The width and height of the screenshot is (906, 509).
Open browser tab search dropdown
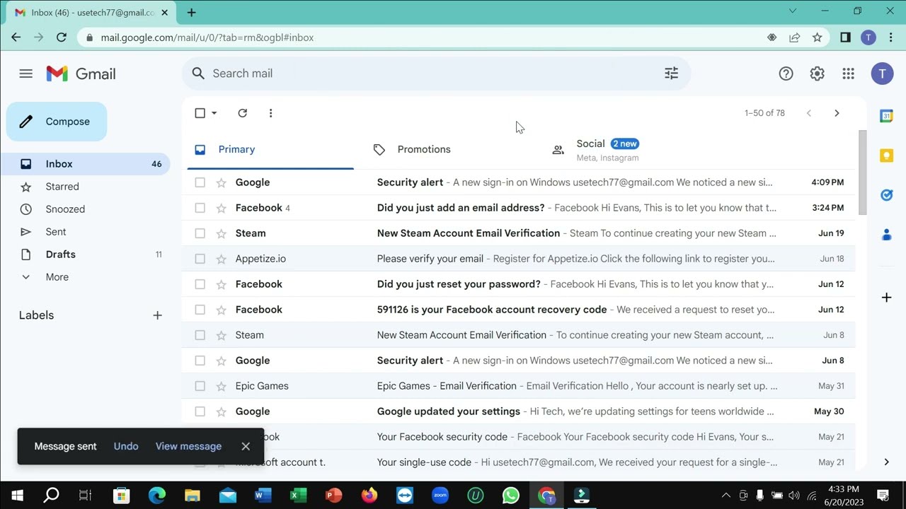pos(793,11)
